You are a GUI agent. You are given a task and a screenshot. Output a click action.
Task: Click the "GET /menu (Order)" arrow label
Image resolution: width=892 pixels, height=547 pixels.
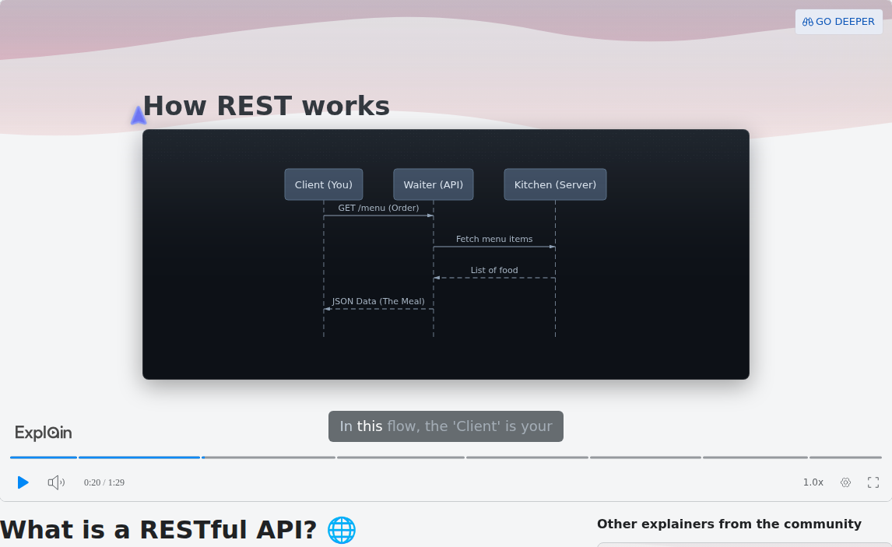click(x=378, y=208)
